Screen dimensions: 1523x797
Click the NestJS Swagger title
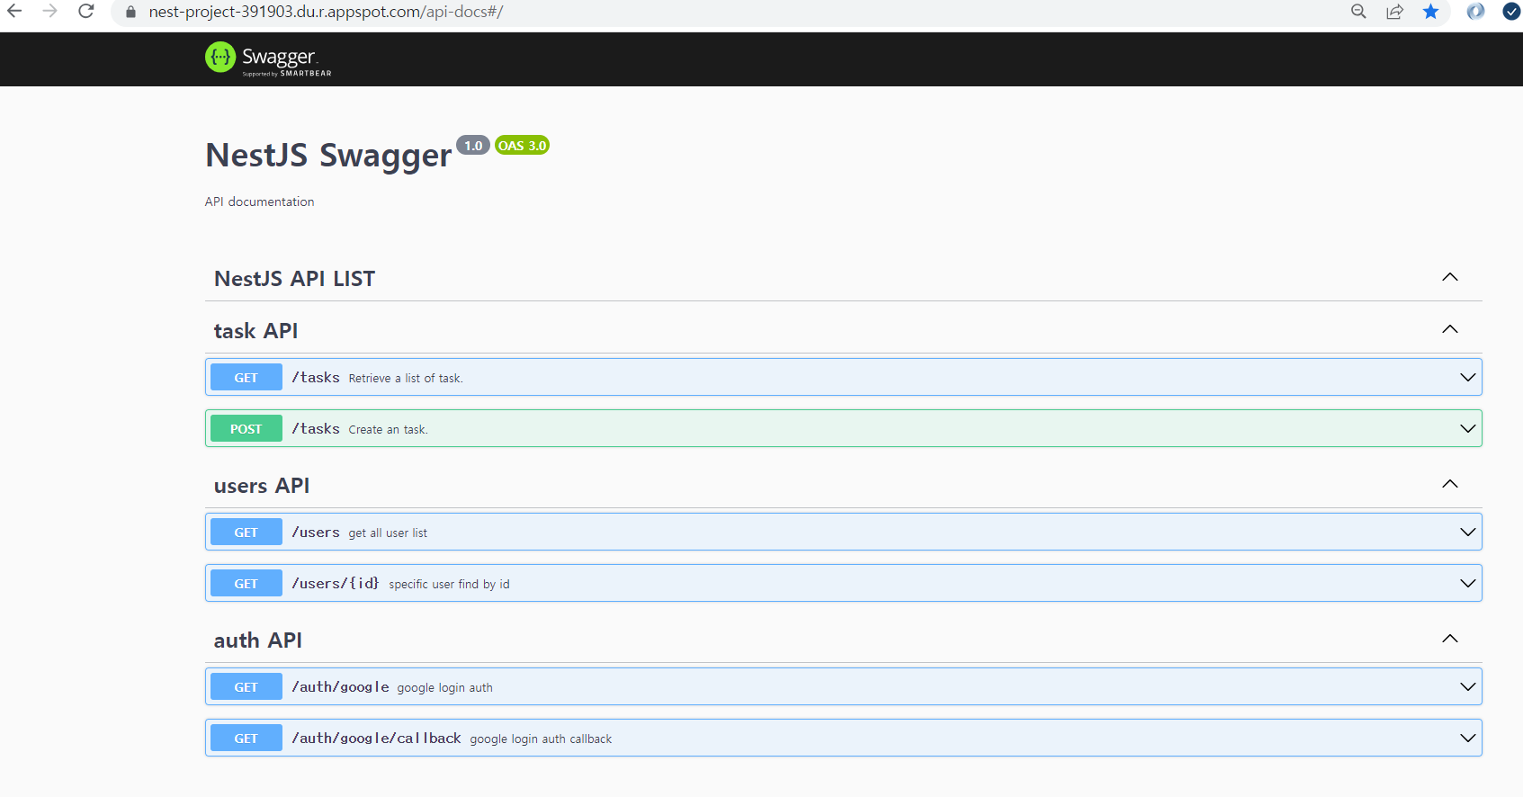(328, 156)
